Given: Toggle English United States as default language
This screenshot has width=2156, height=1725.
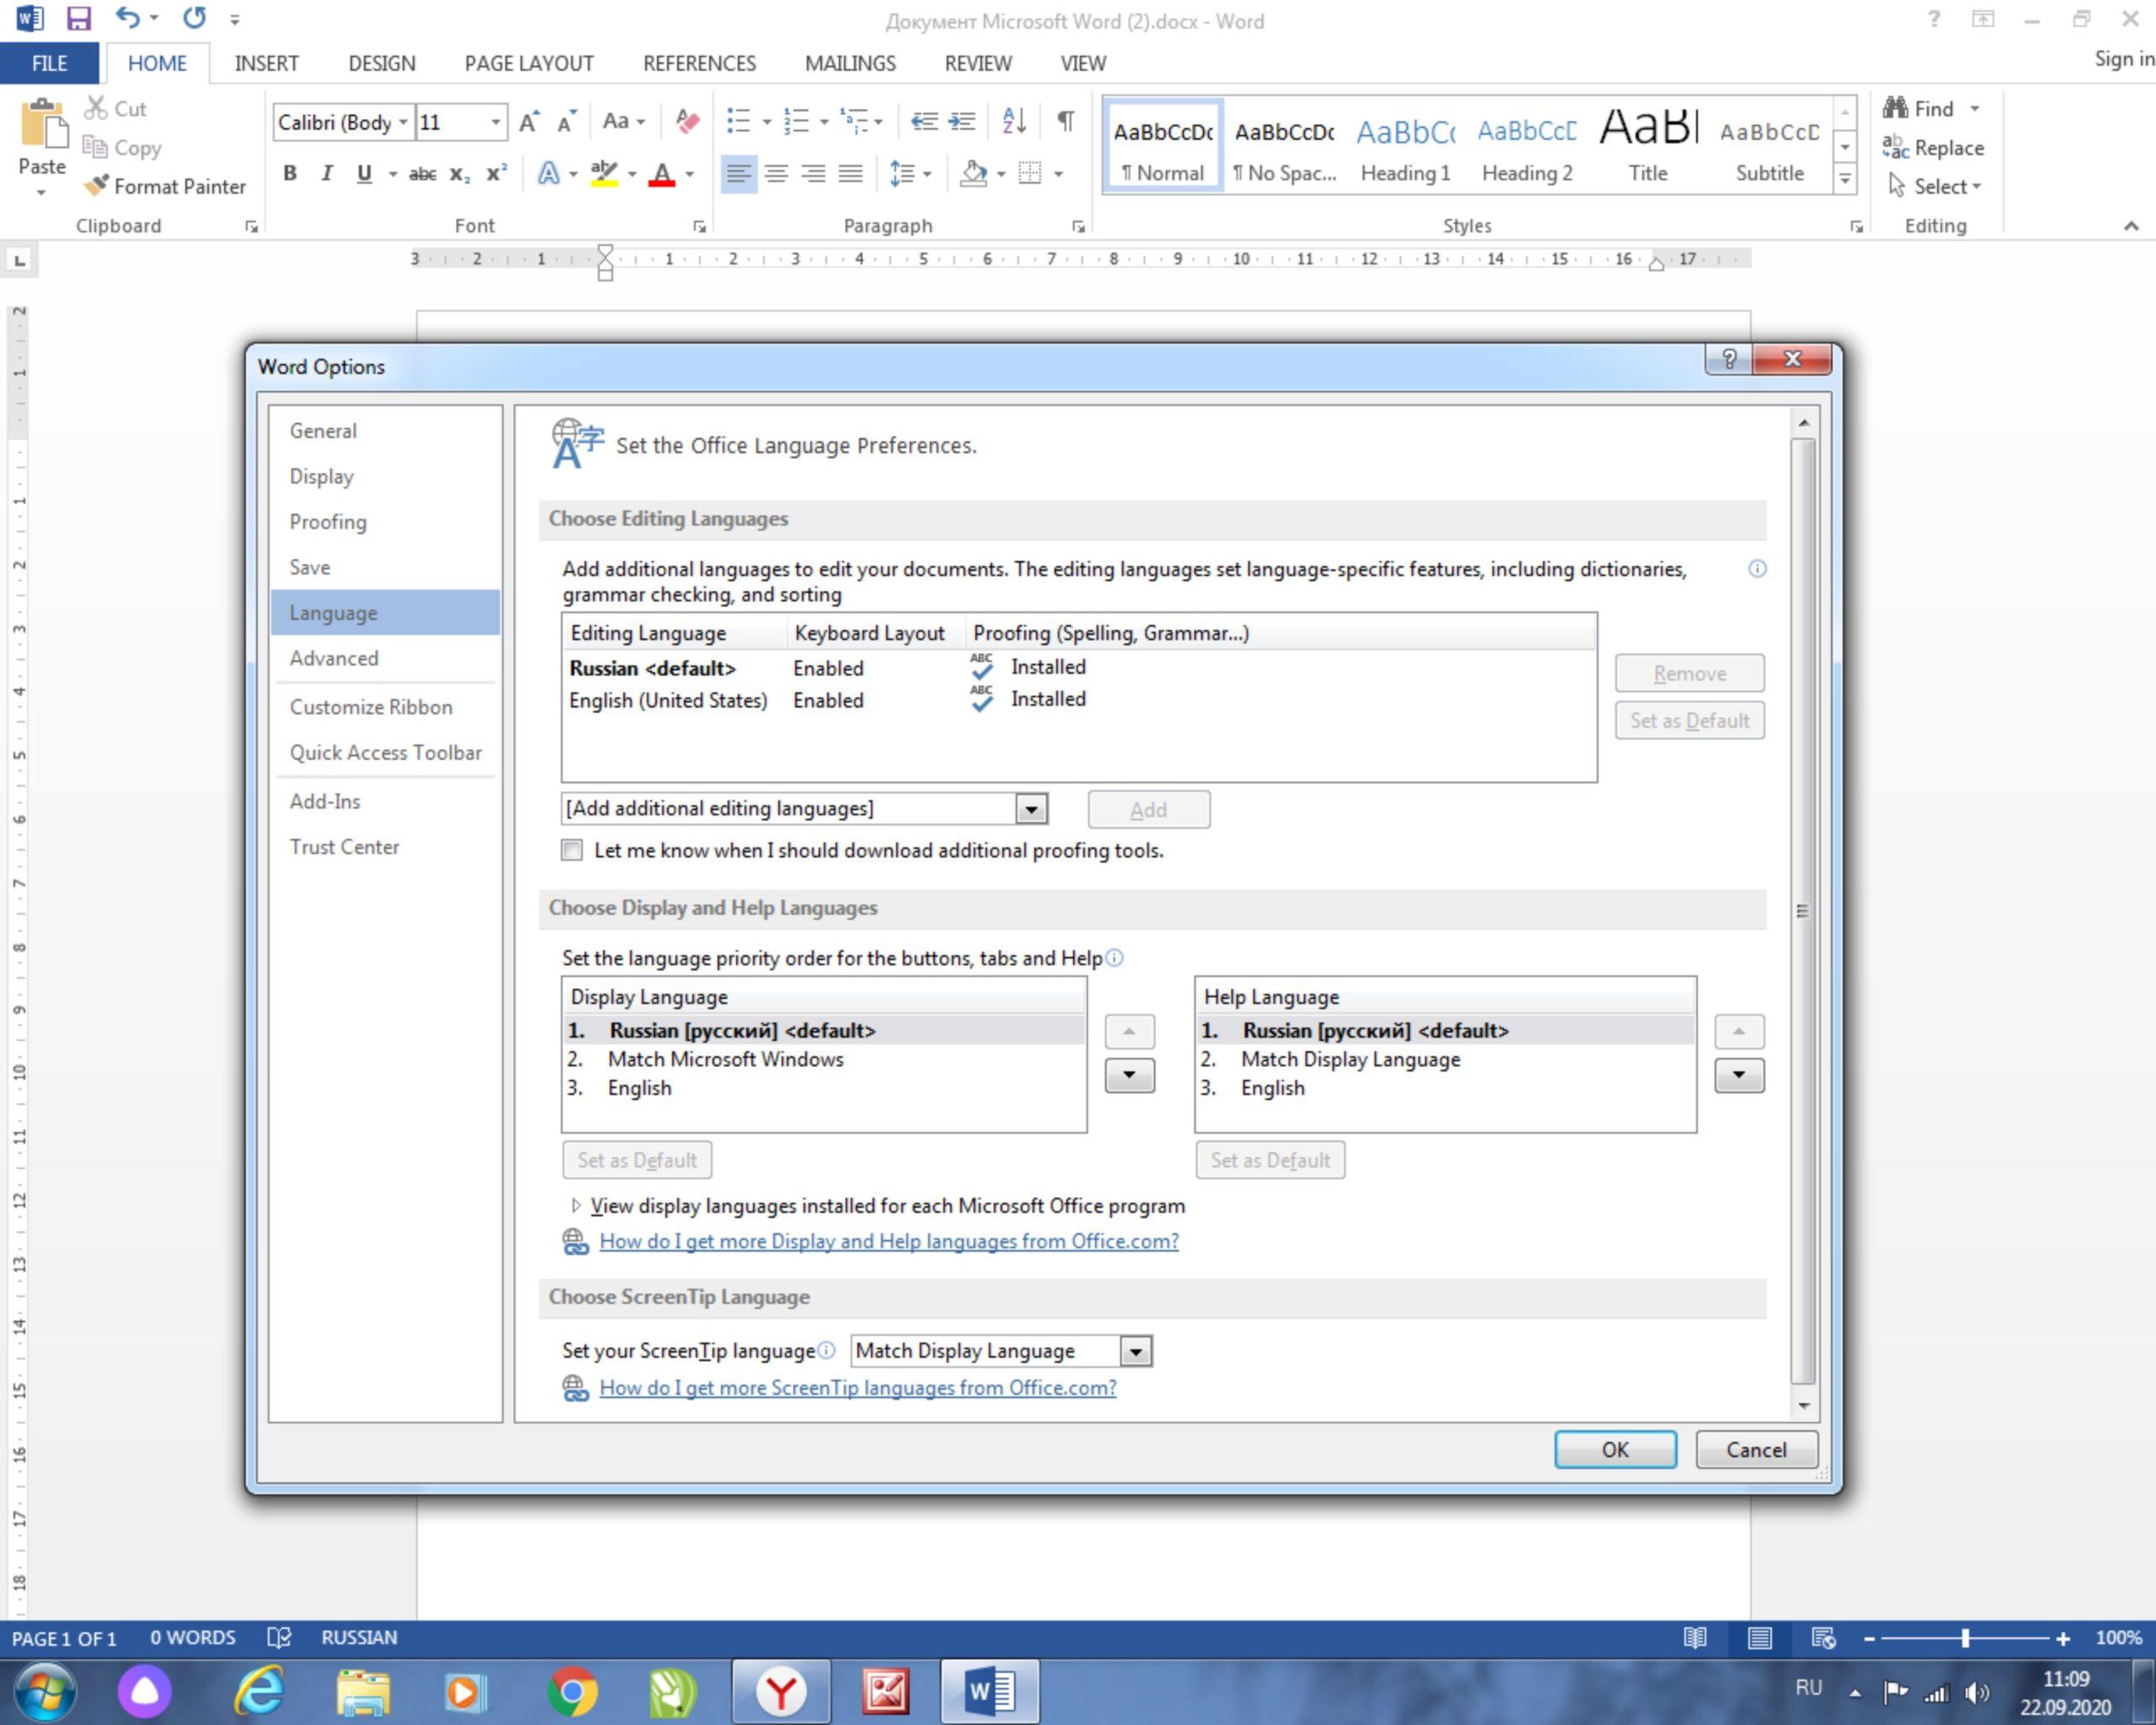Looking at the screenshot, I should coord(669,701).
